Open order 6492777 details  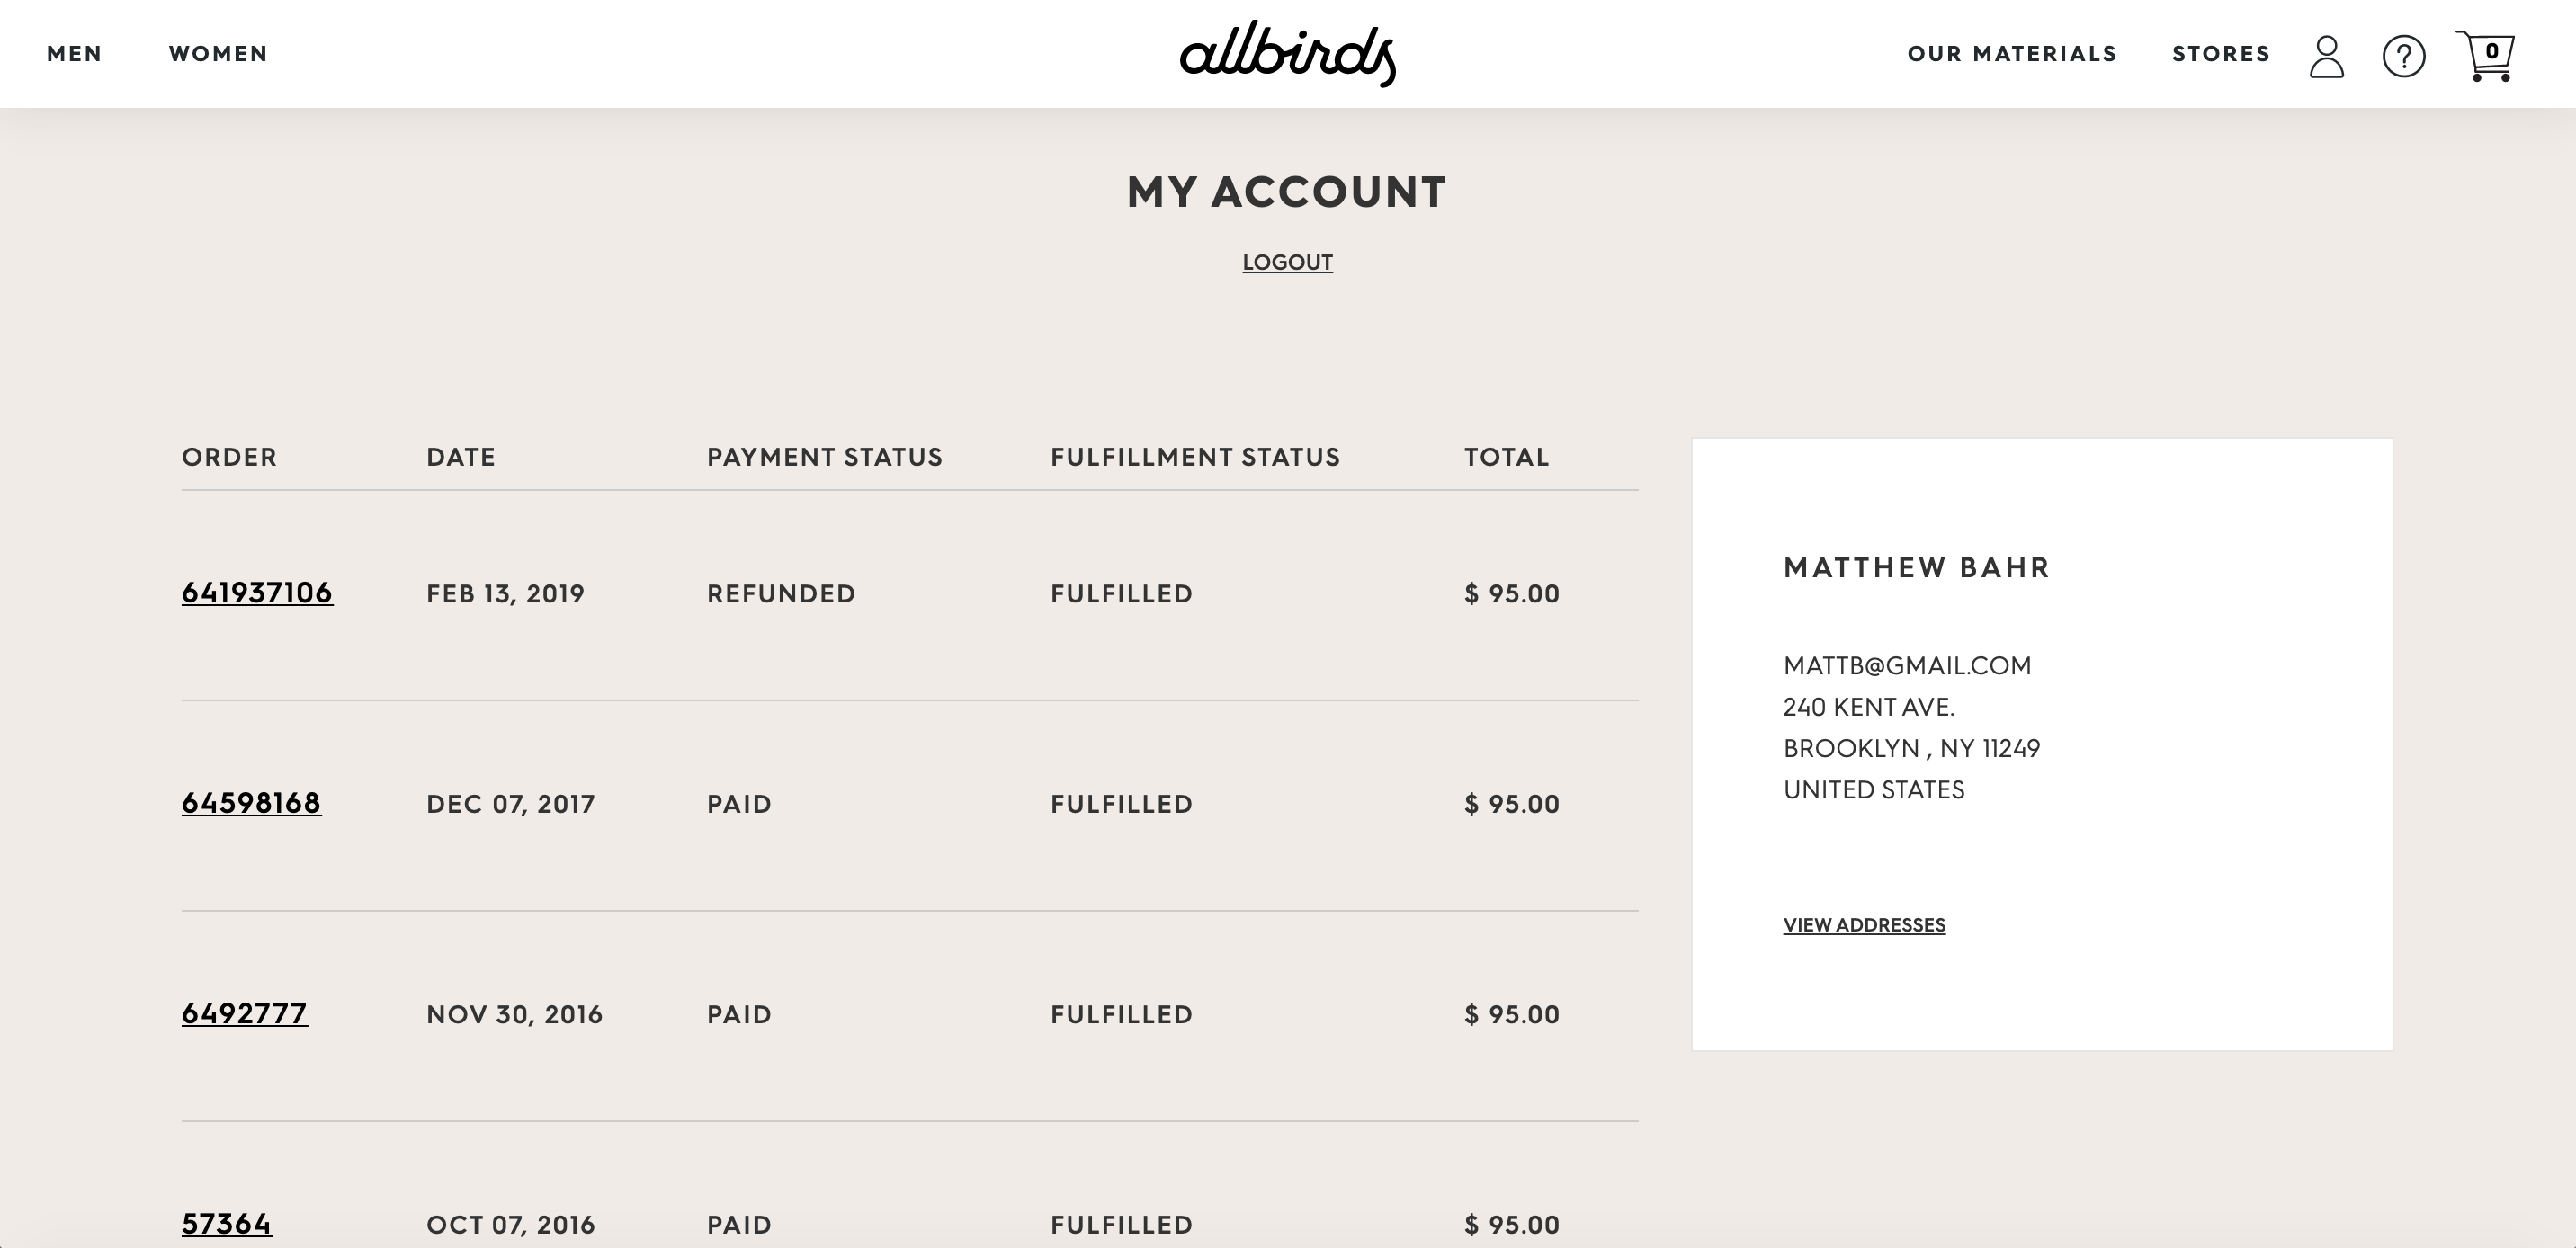(244, 1013)
